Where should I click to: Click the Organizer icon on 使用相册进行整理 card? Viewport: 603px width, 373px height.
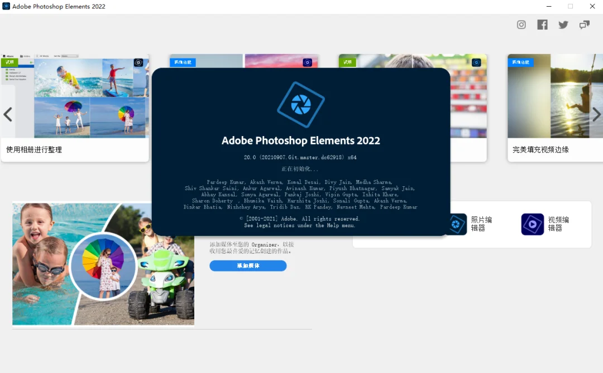[138, 62]
